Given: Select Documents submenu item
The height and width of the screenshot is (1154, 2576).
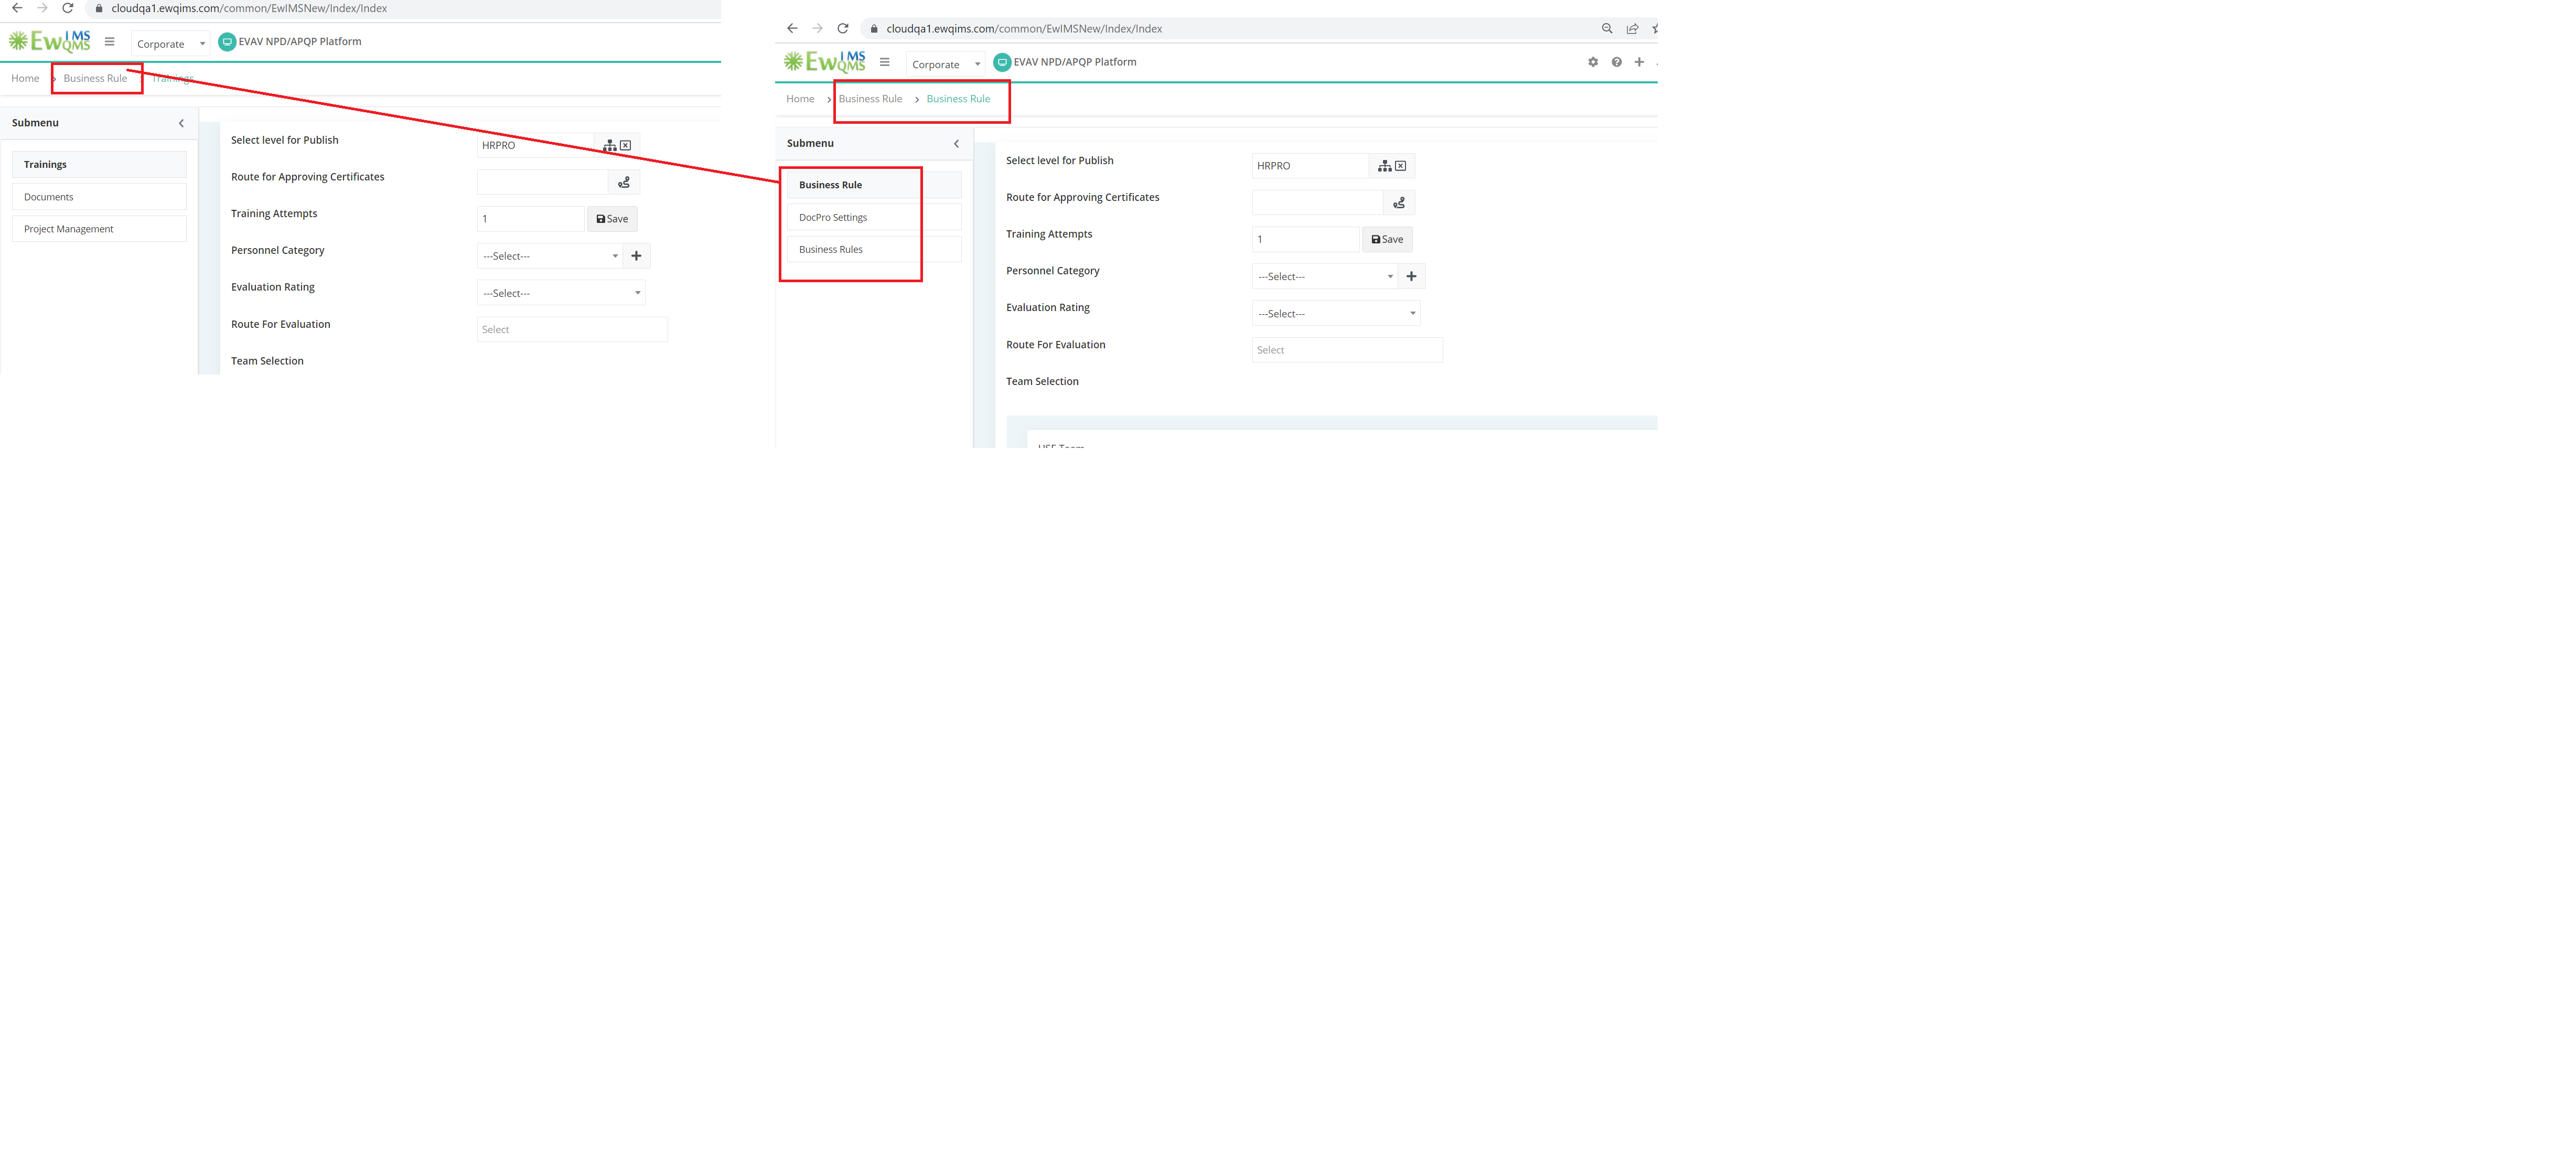Looking at the screenshot, I should click(x=99, y=197).
